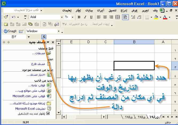Click the Name Box showing B3

[x=14, y=37]
